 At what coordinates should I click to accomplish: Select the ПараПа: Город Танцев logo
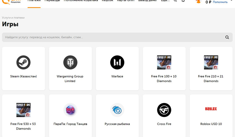tap(70, 110)
